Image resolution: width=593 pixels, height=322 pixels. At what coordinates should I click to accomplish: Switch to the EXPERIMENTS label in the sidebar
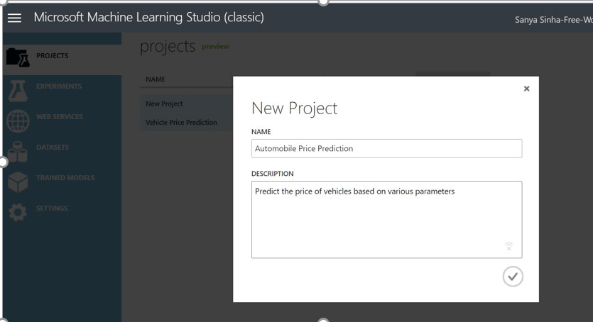[x=59, y=87]
